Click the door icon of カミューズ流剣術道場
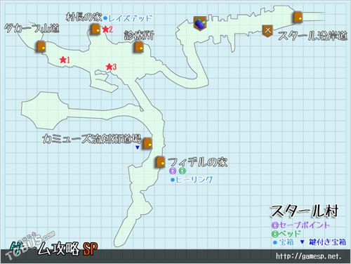This screenshot has width=351, height=264. click(147, 143)
